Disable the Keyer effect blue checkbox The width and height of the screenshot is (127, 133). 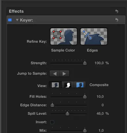[10, 20]
